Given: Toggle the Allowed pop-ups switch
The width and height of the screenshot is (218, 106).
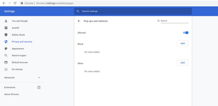Looking at the screenshot, I should click(x=186, y=33).
